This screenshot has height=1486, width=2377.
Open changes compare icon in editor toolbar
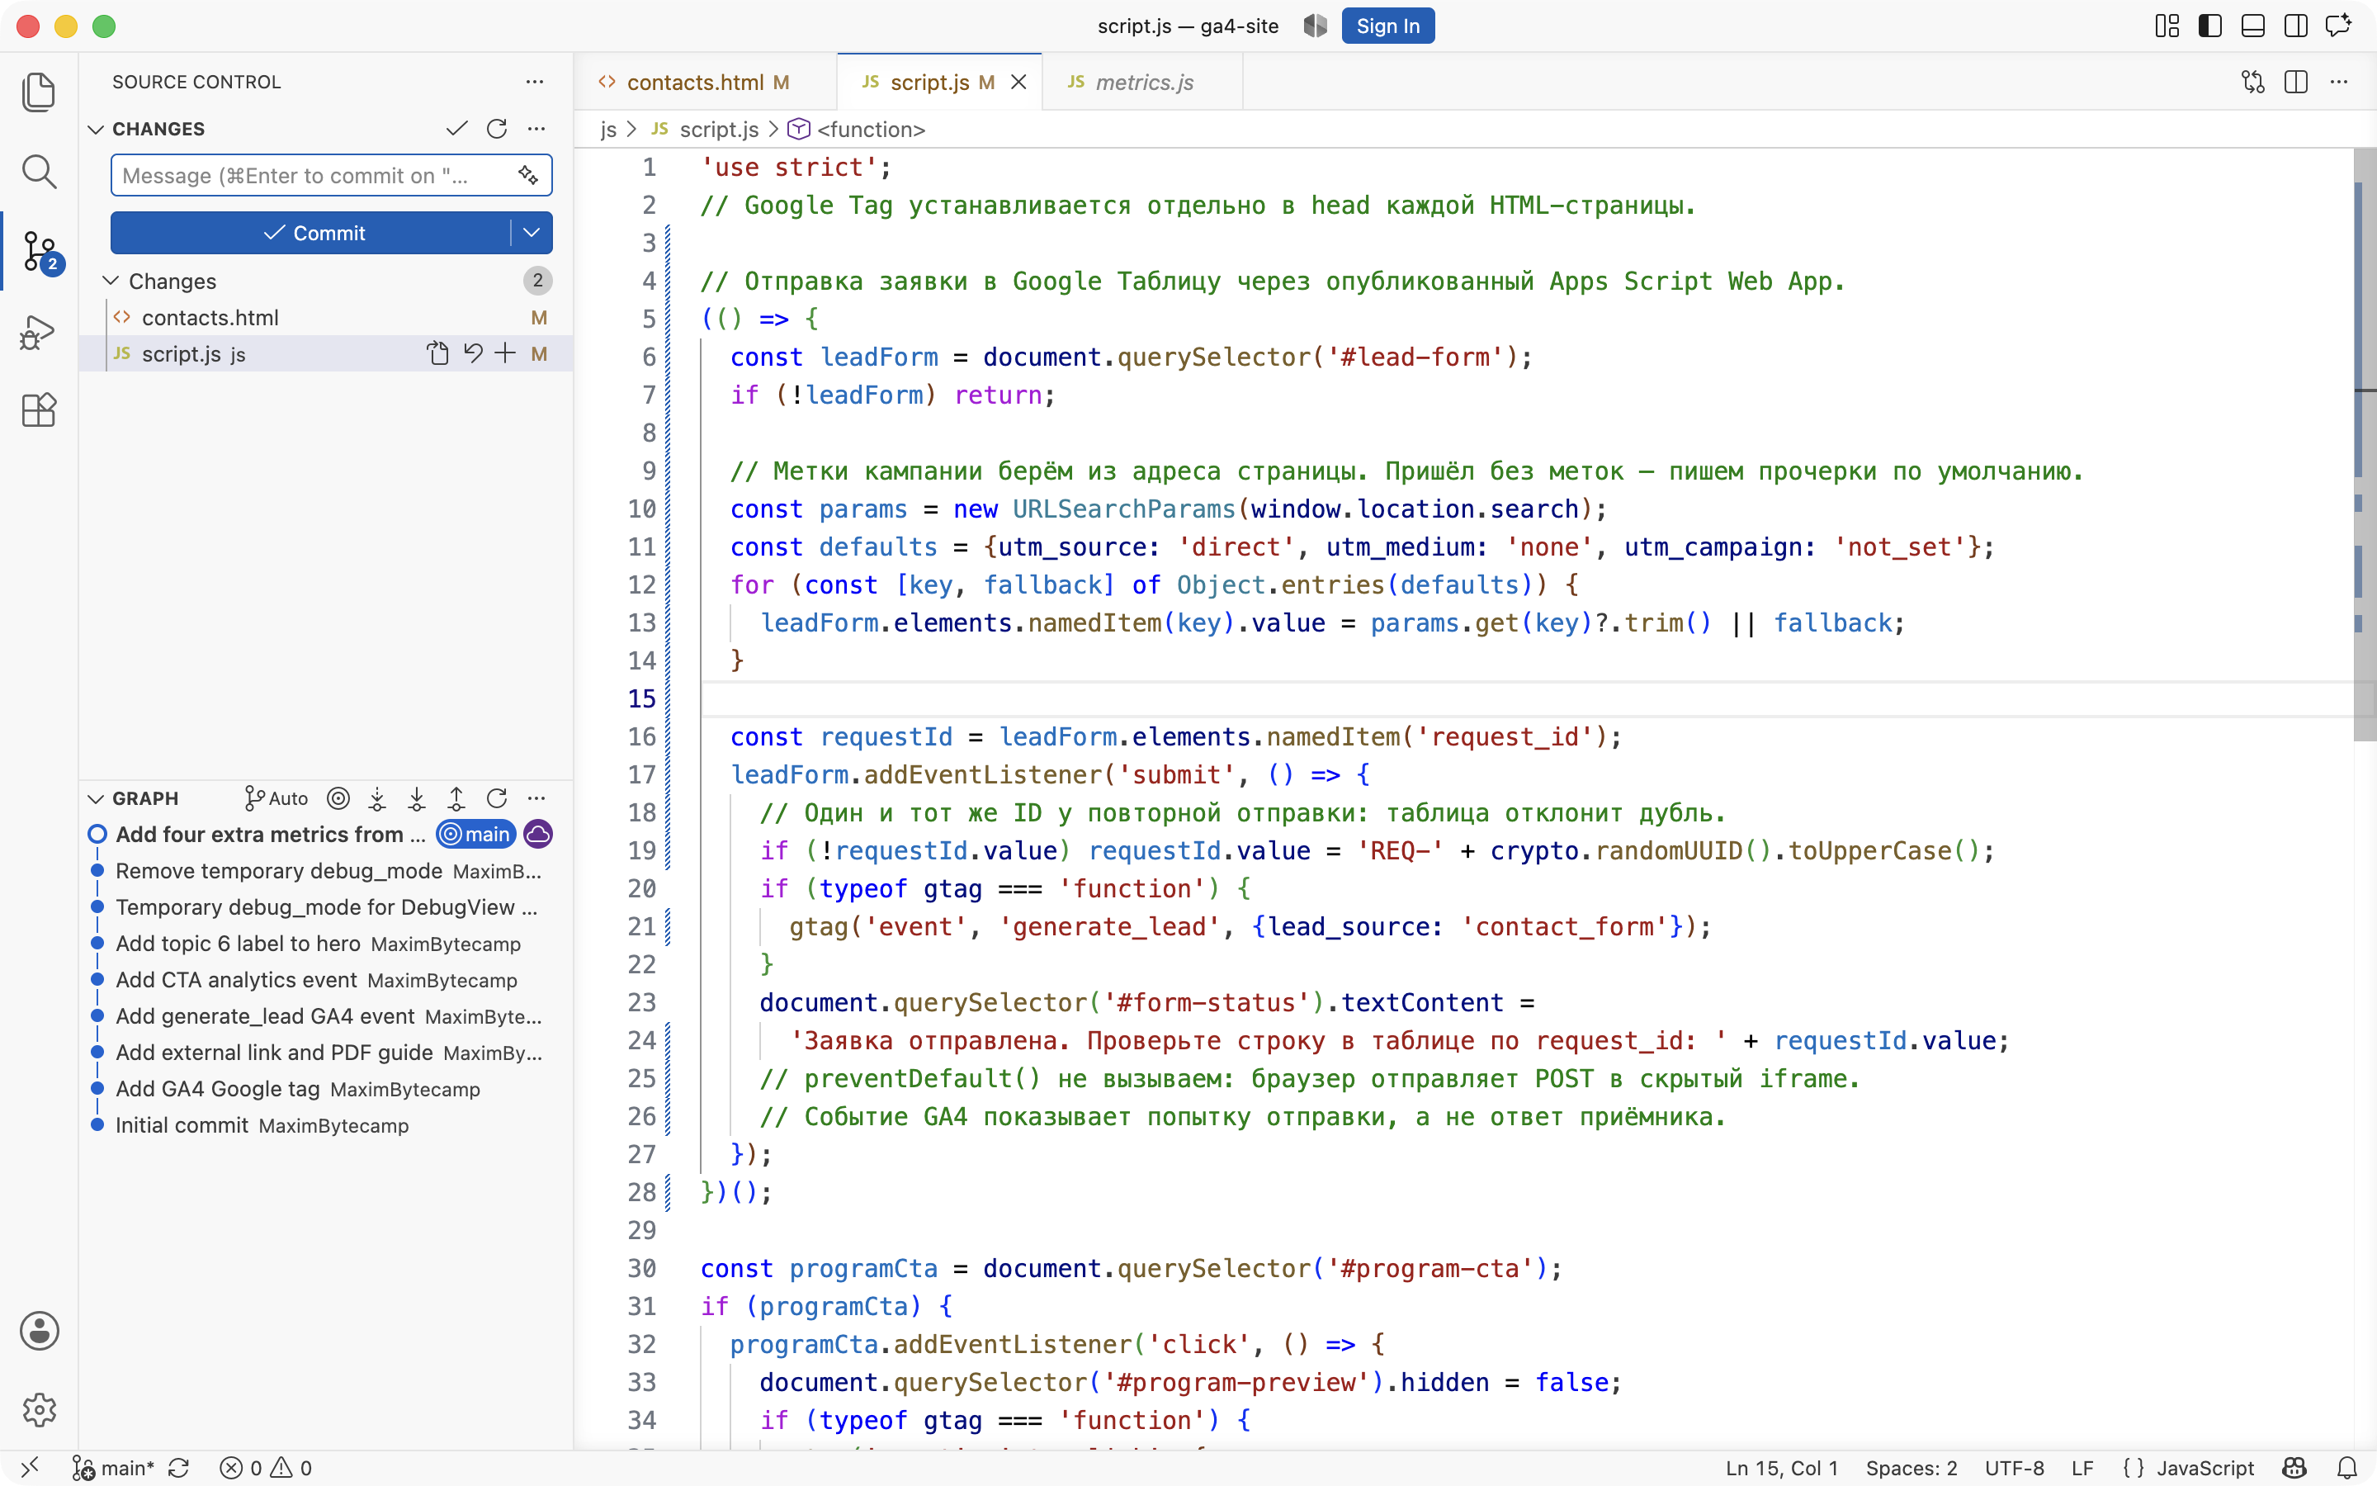click(2253, 82)
